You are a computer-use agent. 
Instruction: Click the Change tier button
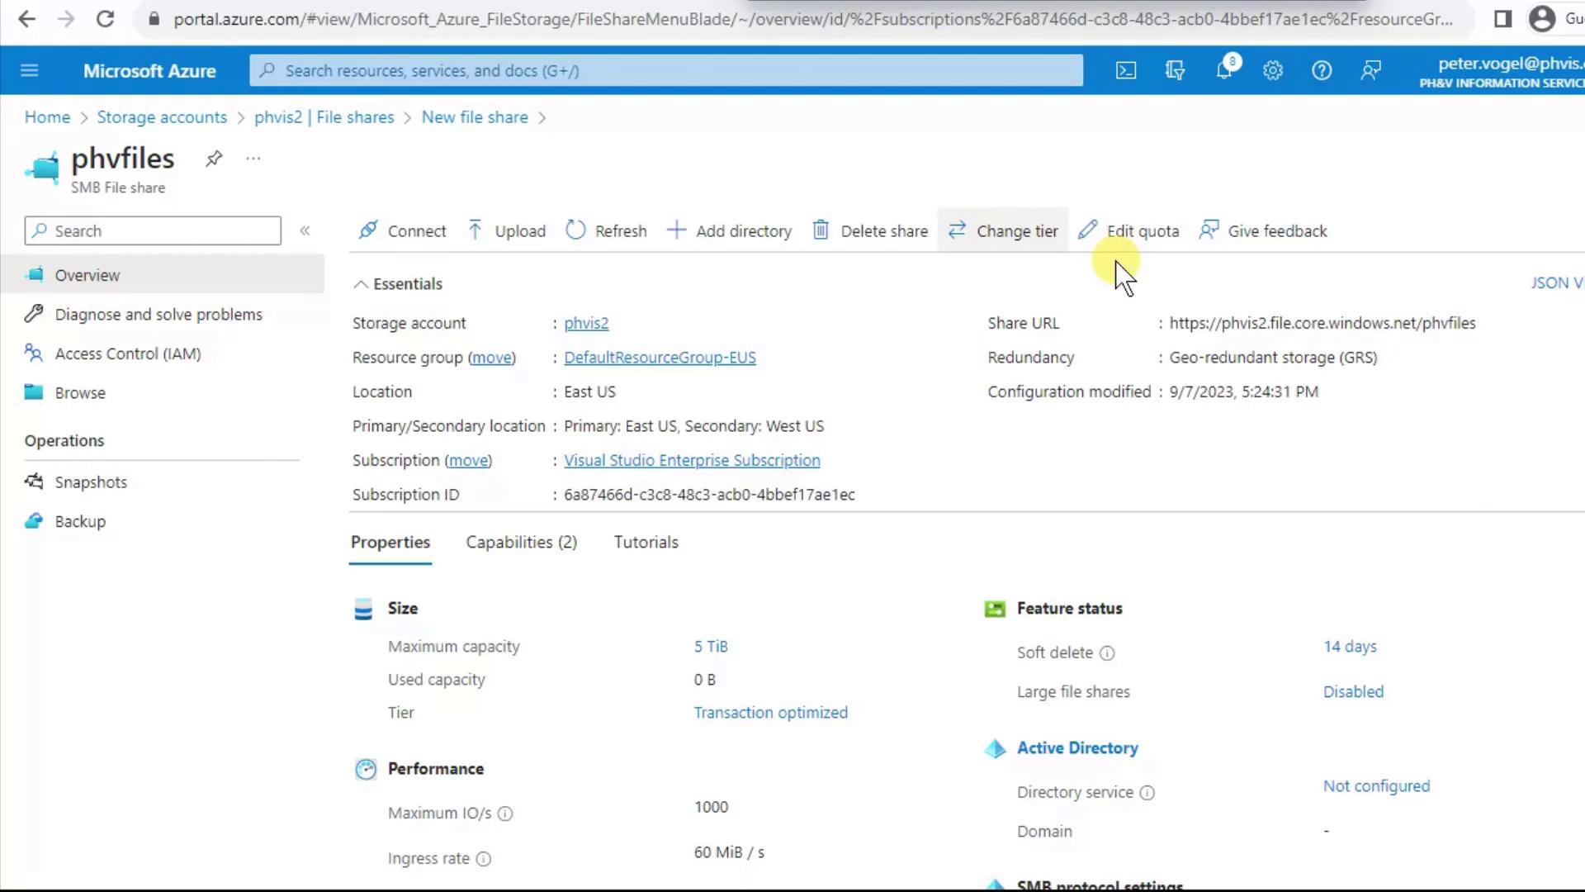click(x=1003, y=231)
